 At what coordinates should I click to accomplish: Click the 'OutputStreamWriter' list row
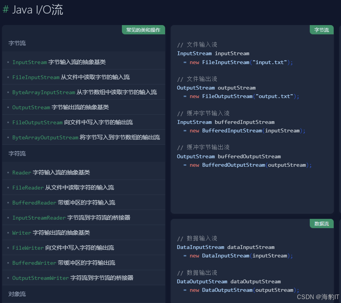tap(84, 278)
